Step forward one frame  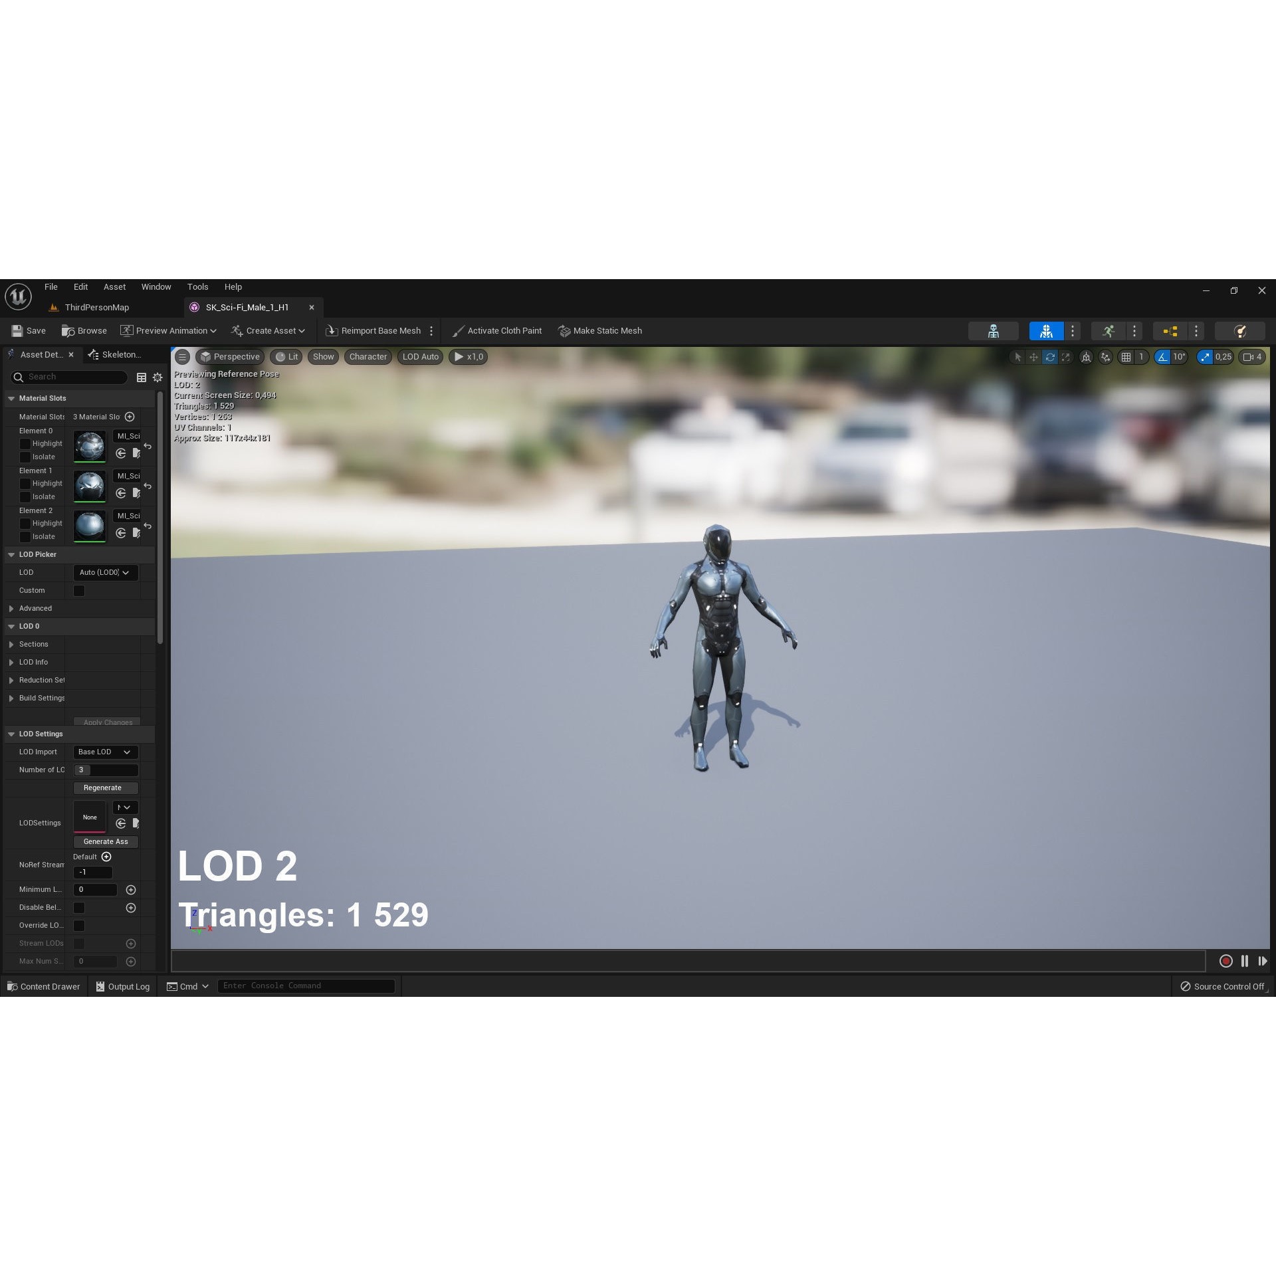(x=1262, y=961)
